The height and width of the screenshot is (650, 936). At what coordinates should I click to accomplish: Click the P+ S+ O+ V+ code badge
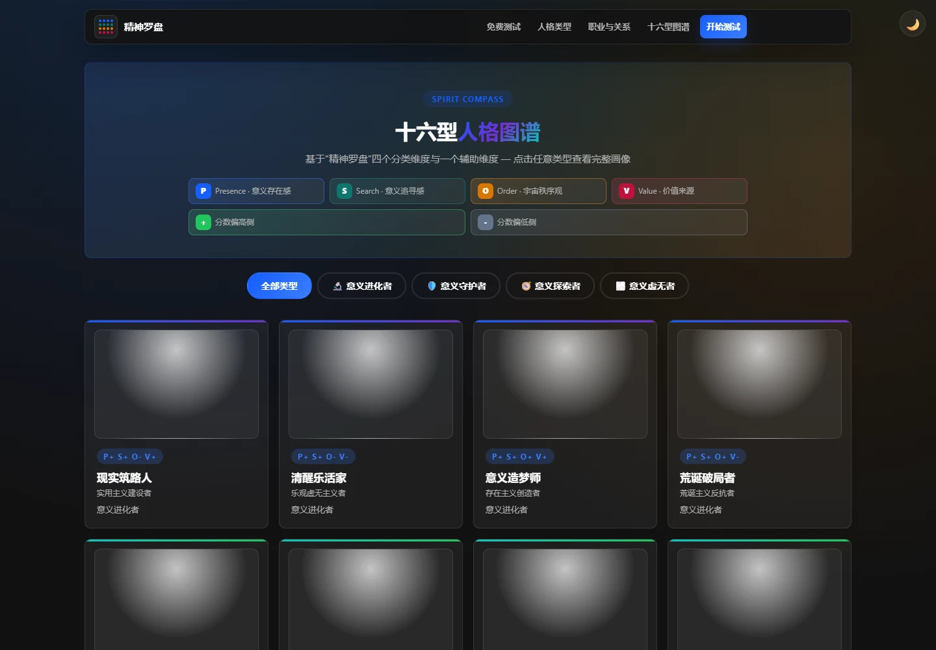[519, 457]
